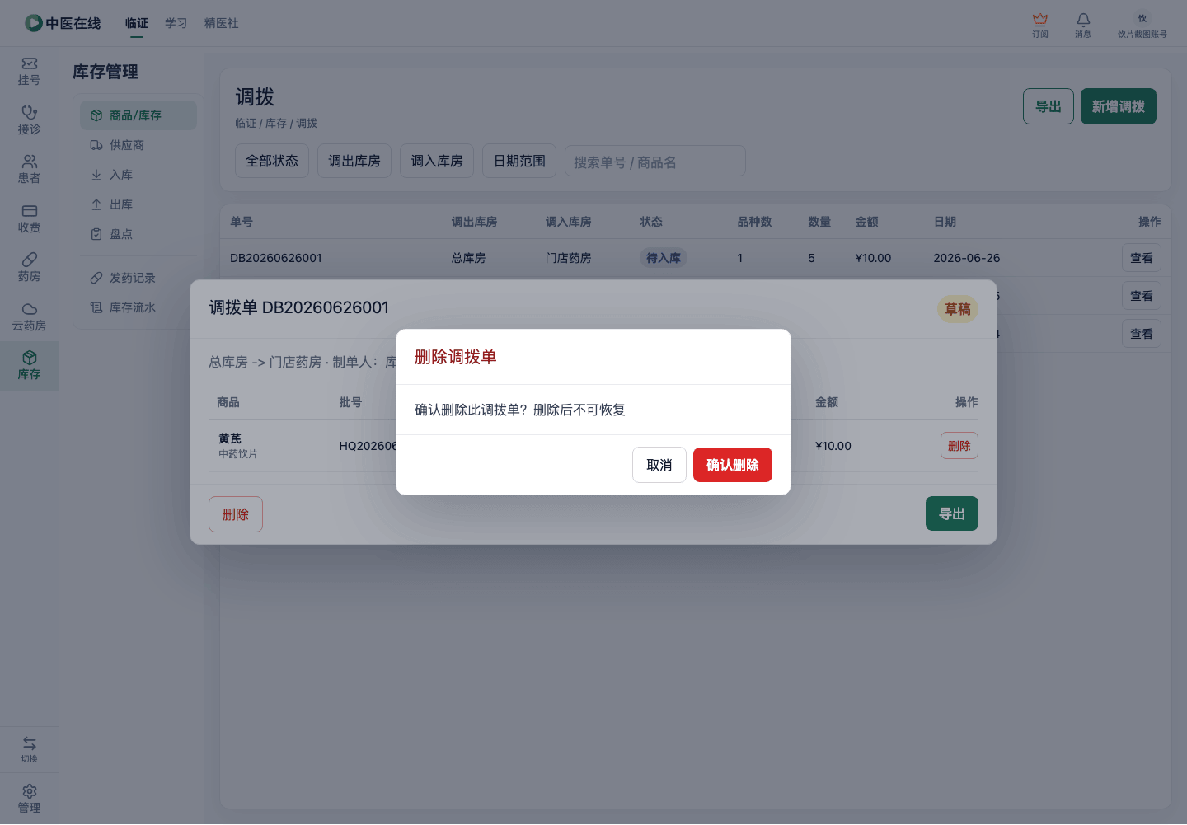Image resolution: width=1187 pixels, height=825 pixels.
Task: Open 库存流水 inventory ledger item
Action: tap(138, 307)
